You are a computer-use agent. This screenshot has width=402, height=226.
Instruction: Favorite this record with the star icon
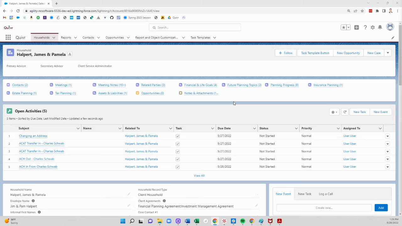point(343,27)
